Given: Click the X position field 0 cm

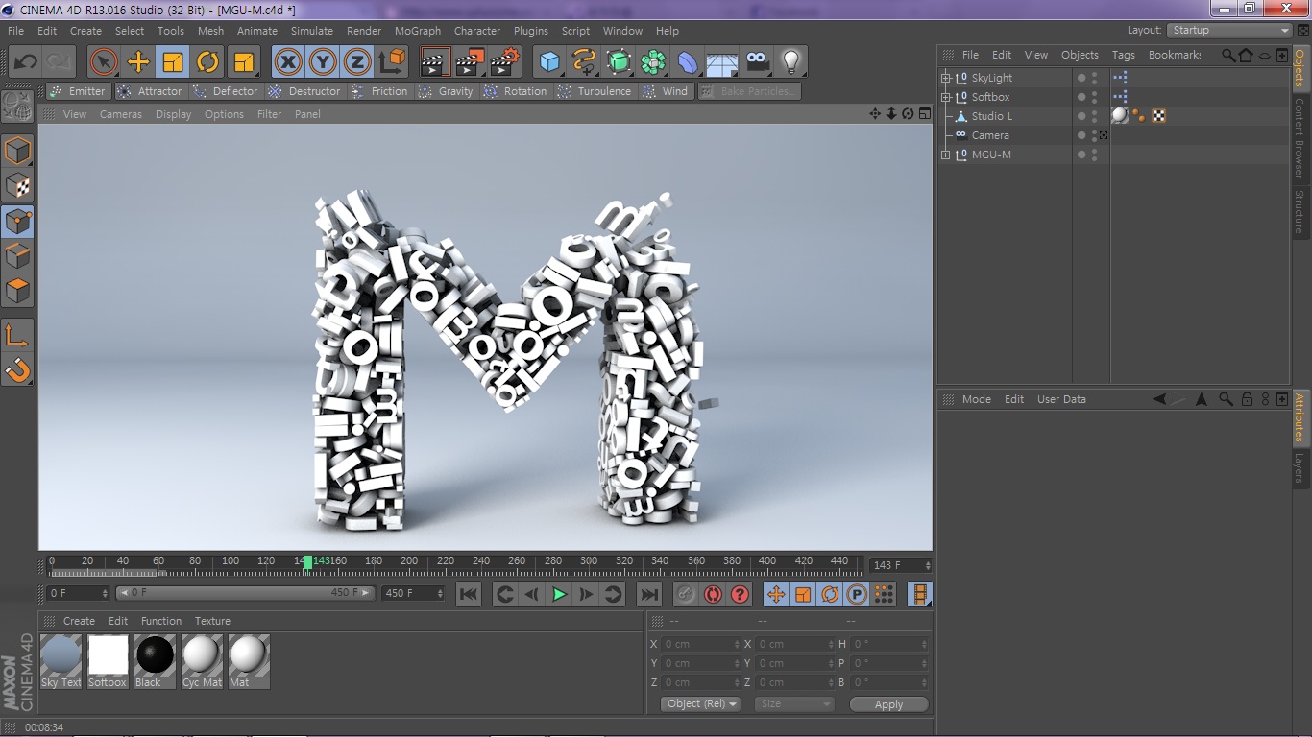Looking at the screenshot, I should point(701,644).
